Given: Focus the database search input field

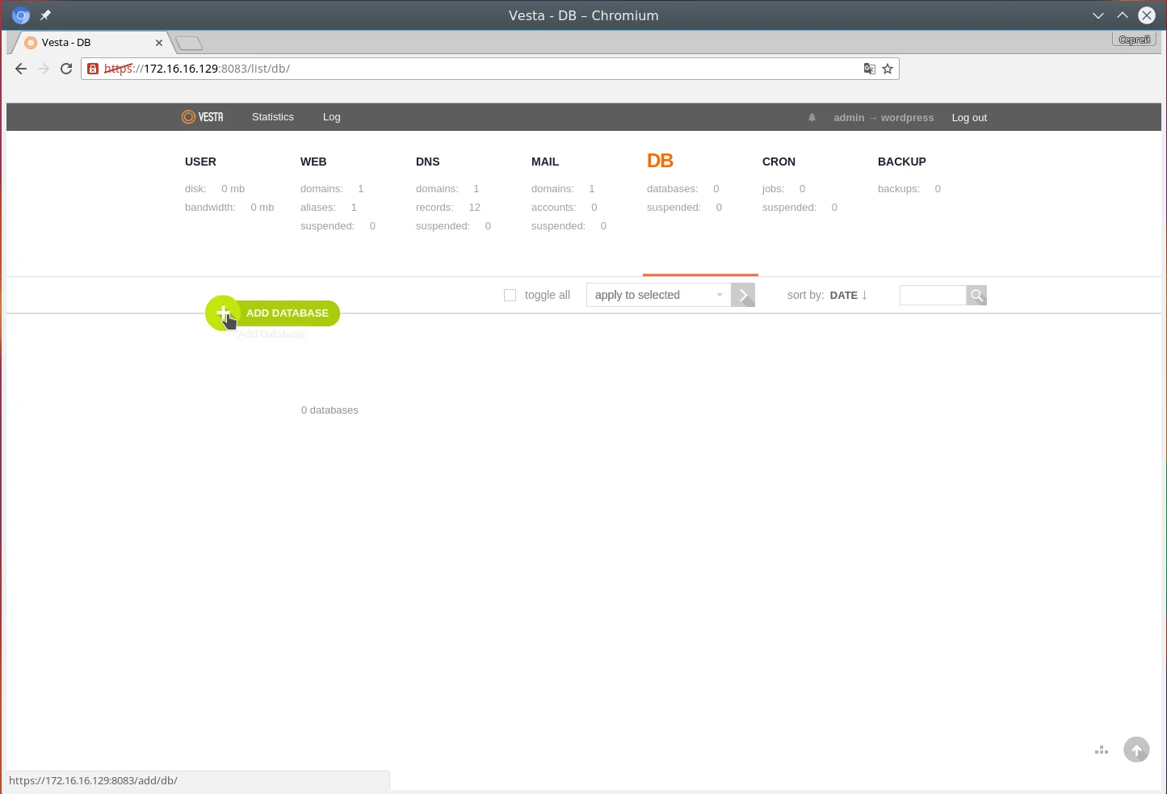Looking at the screenshot, I should (x=933, y=296).
